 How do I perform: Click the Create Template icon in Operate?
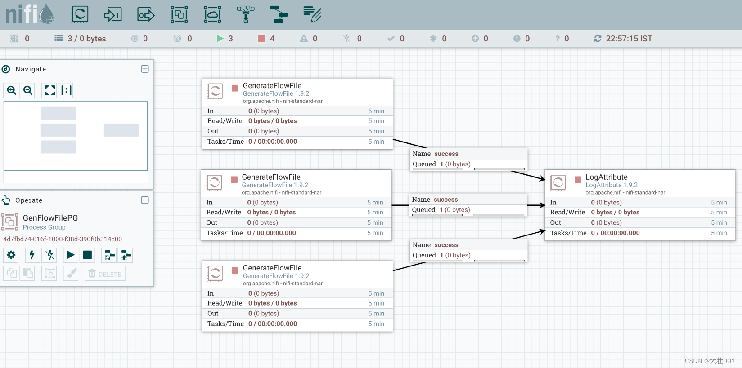[x=109, y=255]
